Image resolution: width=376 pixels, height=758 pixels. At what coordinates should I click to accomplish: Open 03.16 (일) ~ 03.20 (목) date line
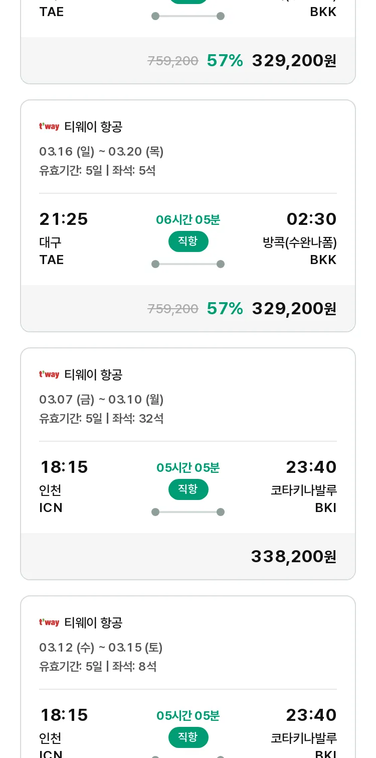tap(101, 152)
